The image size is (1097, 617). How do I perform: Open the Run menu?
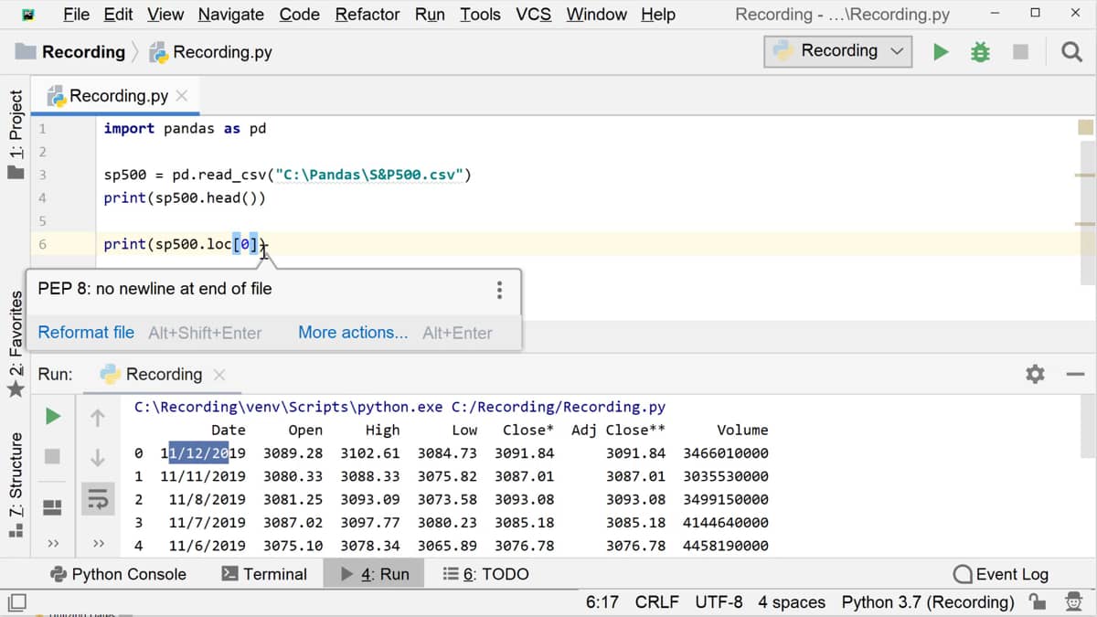(430, 15)
